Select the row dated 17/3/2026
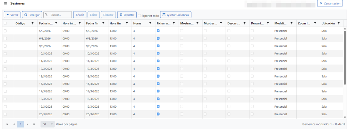The height and width of the screenshot is (129, 347). (x=5, y=91)
